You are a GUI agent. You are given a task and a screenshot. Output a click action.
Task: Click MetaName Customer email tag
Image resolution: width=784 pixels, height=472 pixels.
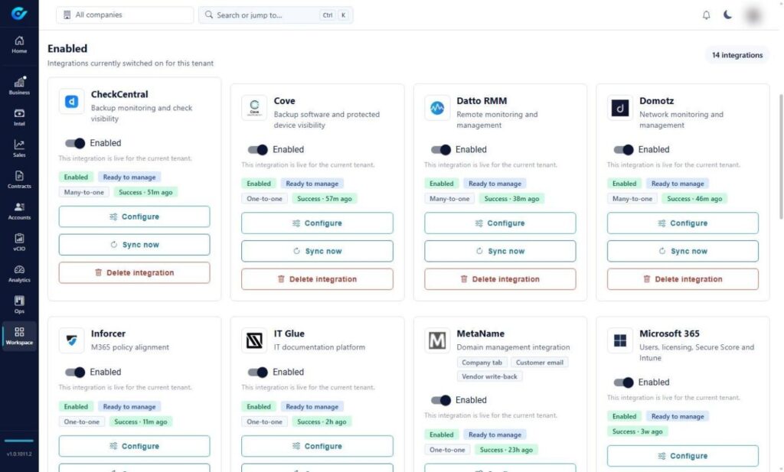pyautogui.click(x=540, y=363)
